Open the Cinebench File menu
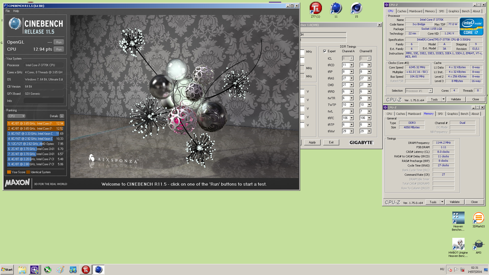The width and height of the screenshot is (489, 275). click(8, 11)
